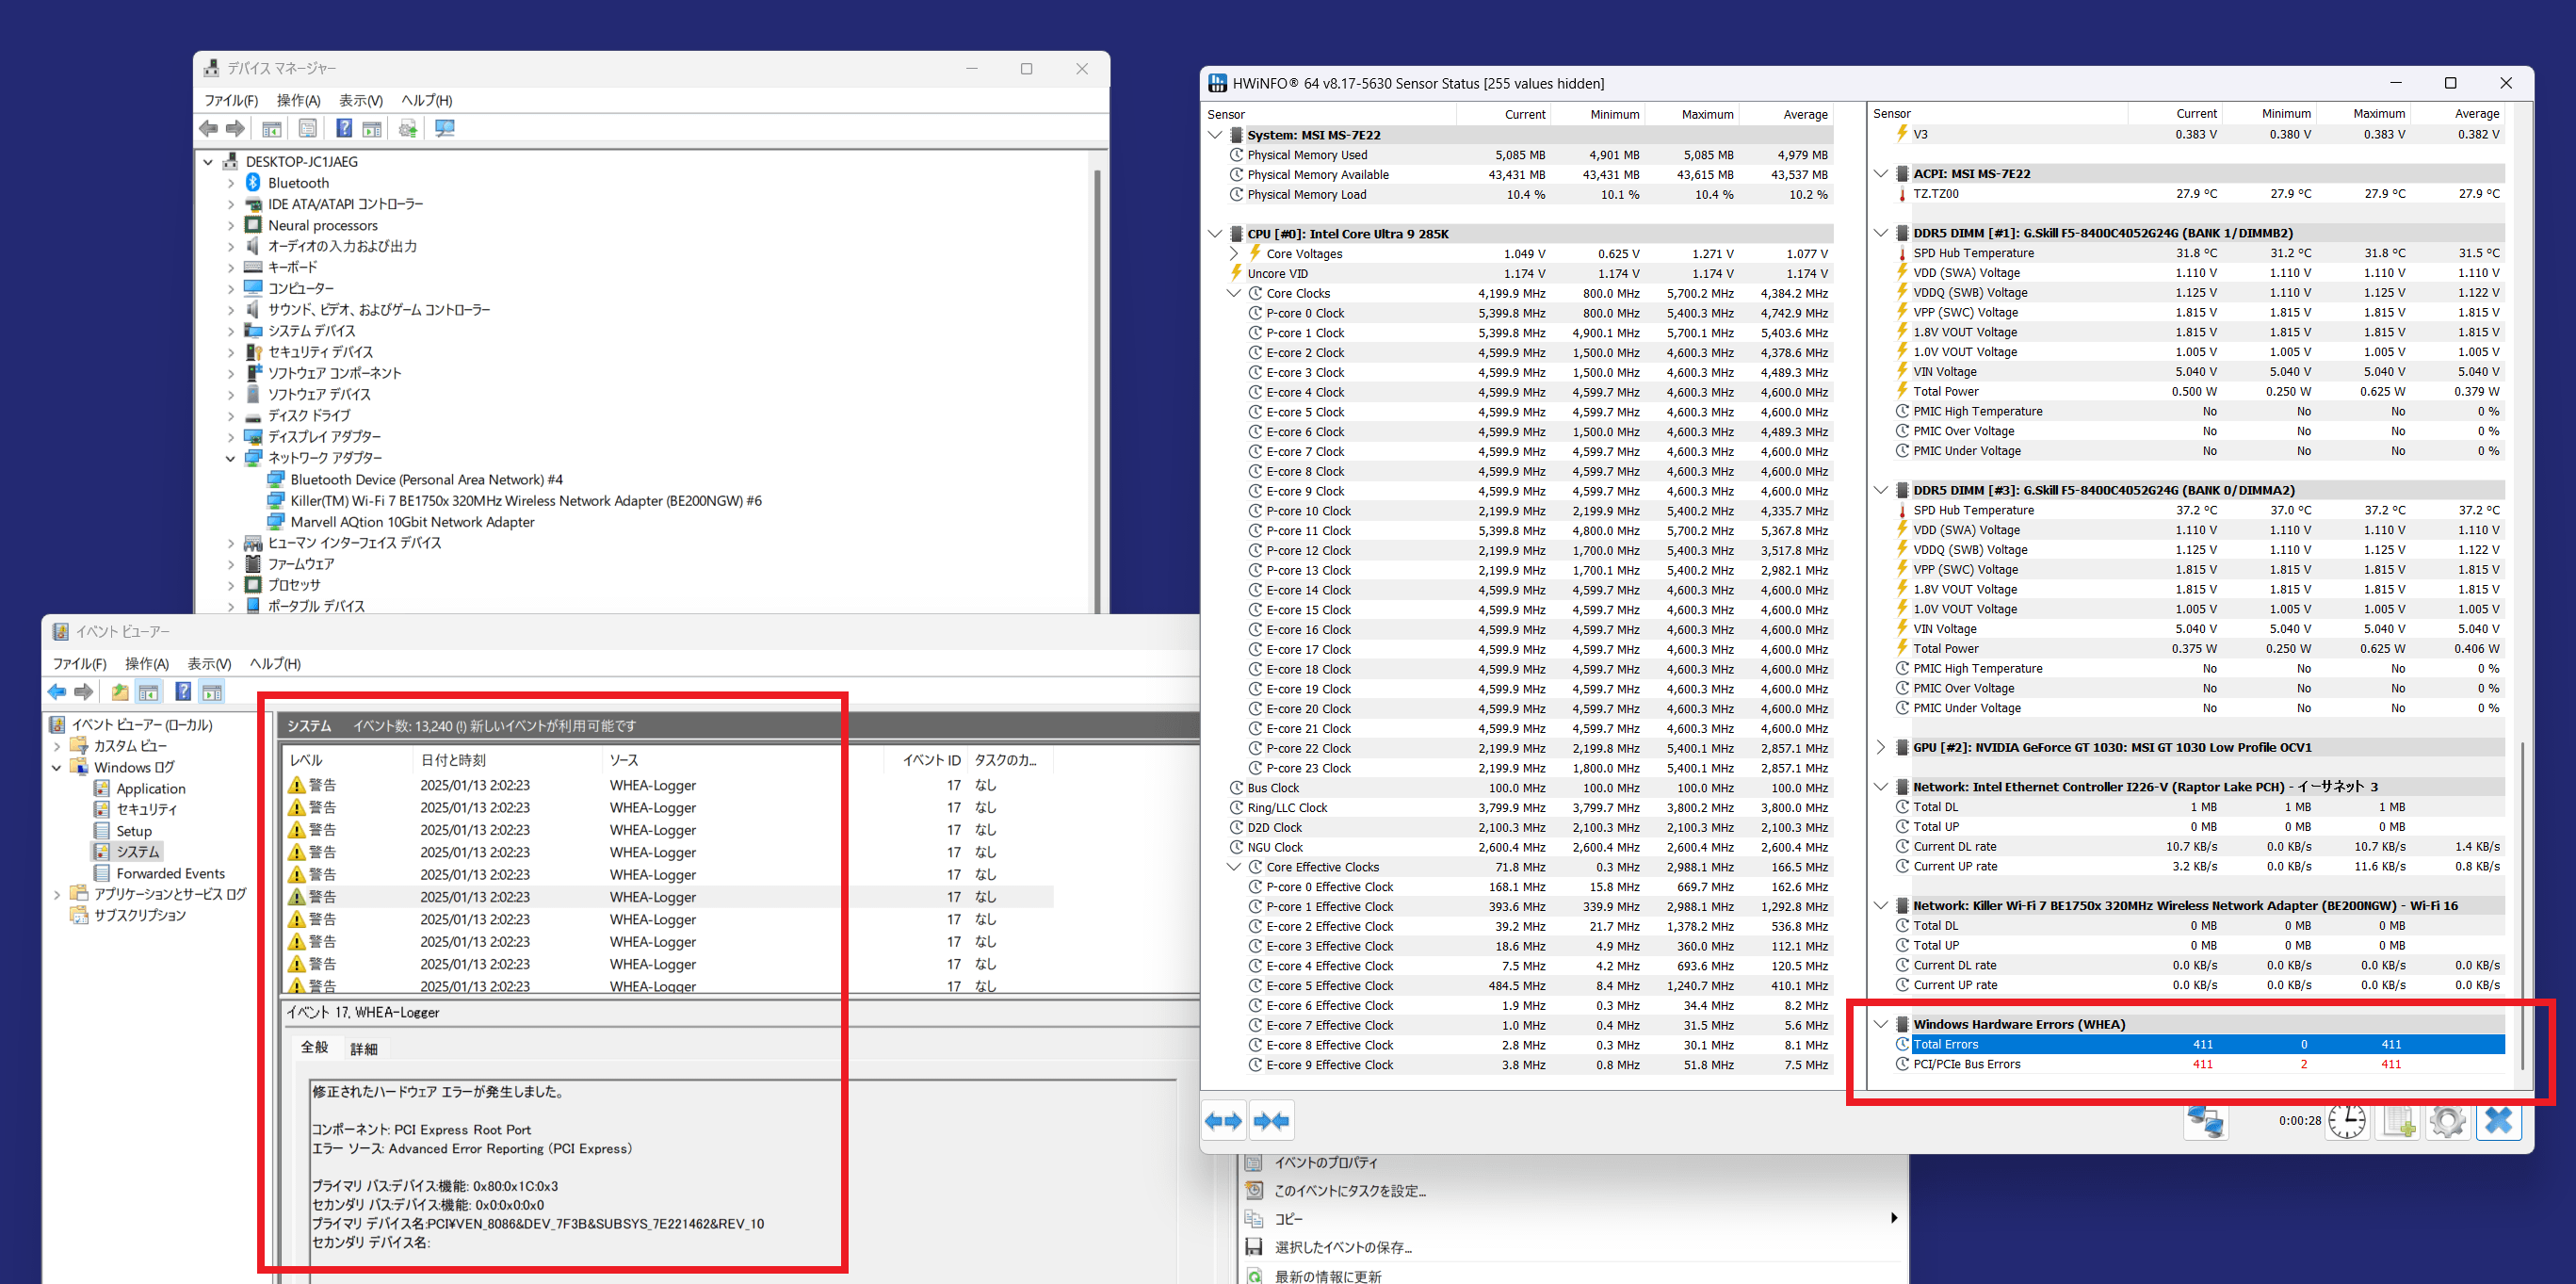Select DESKTOP-JC1JAEG root node
The height and width of the screenshot is (1284, 2576).
pos(301,161)
